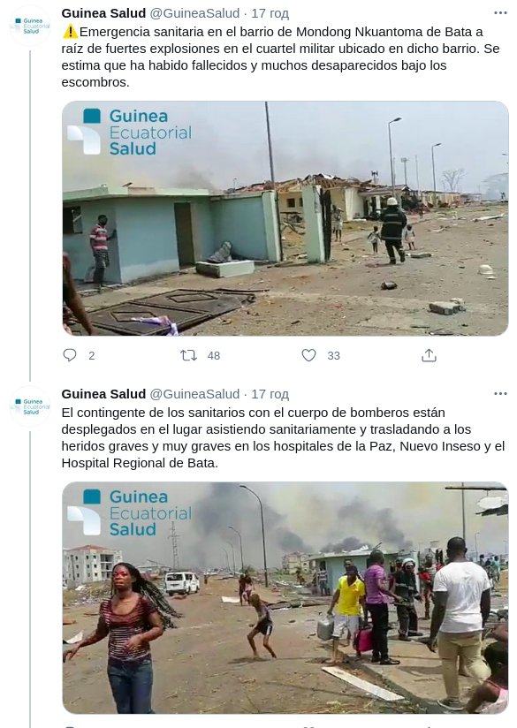Open the first tweet timestamp link
The height and width of the screenshot is (728, 517).
point(270,13)
